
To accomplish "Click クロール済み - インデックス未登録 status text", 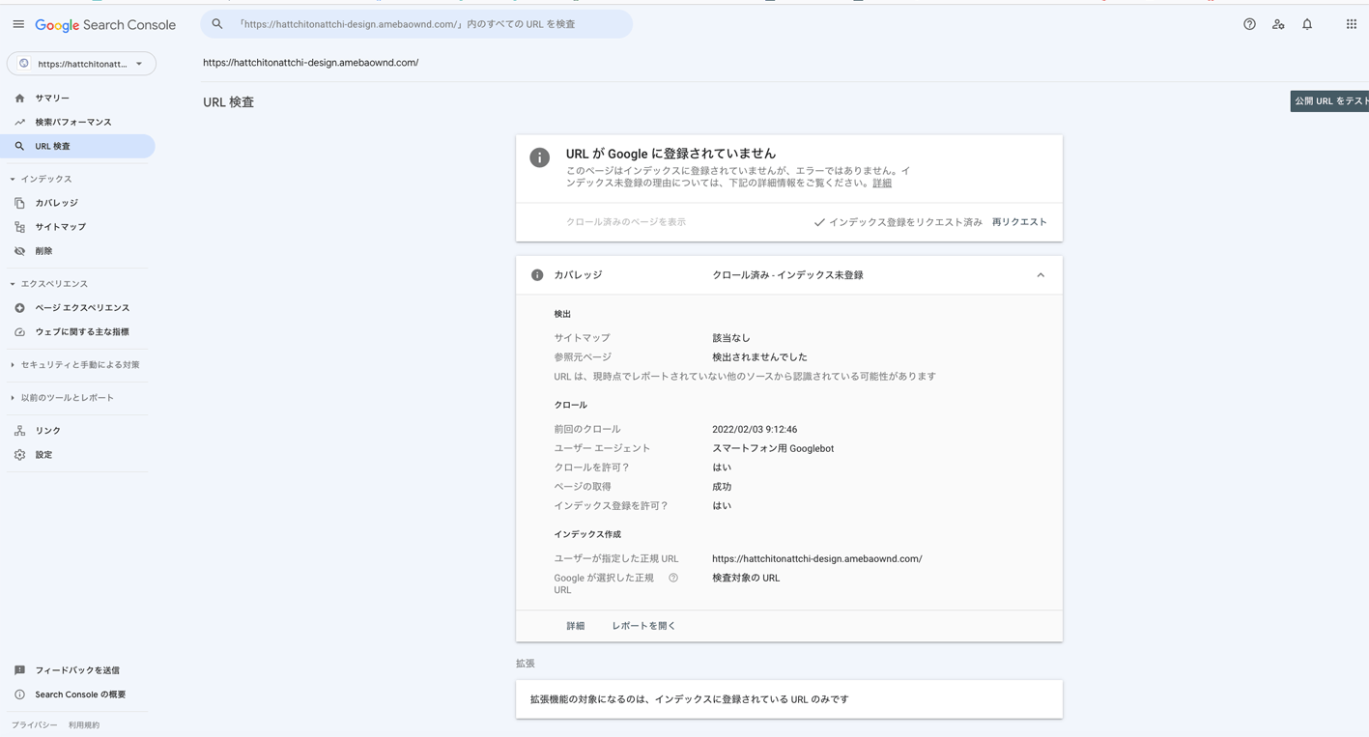I will [x=787, y=275].
